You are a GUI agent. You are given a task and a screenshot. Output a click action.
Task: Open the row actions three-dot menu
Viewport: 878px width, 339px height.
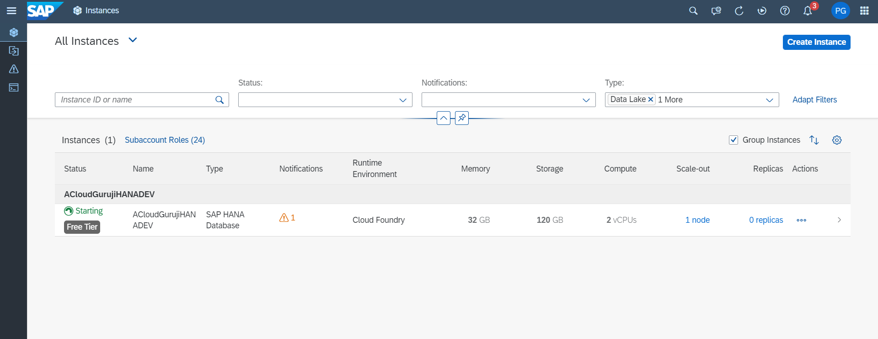801,220
